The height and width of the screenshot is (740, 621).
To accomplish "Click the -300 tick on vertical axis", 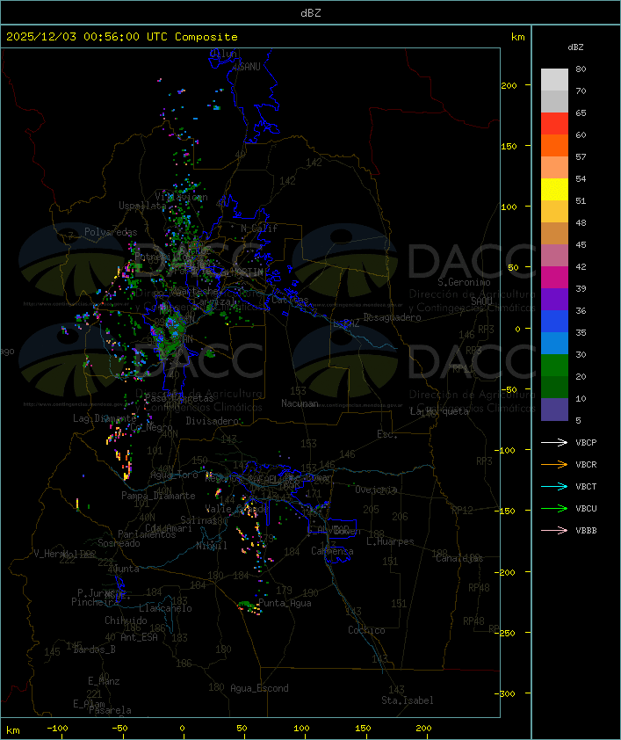I will (x=504, y=693).
